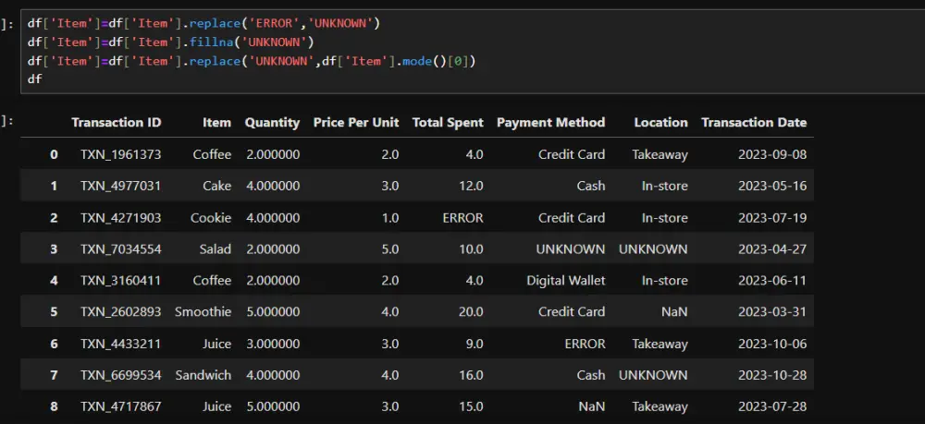Click ERROR in the Payment Method column
The width and height of the screenshot is (925, 424).
tap(585, 344)
